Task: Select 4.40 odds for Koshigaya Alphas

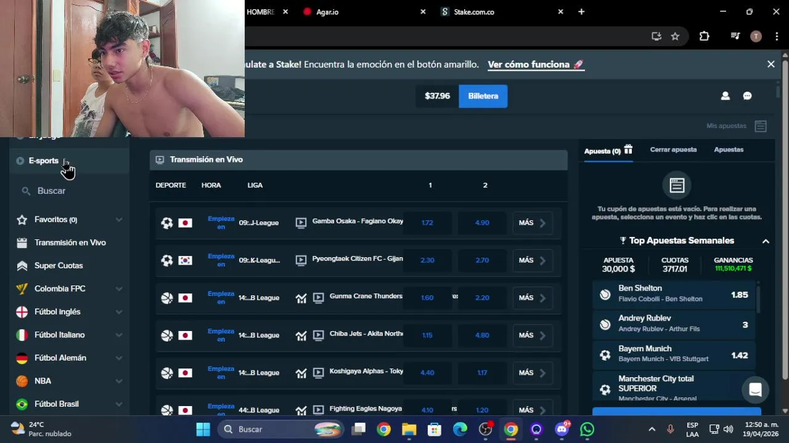Action: 427,373
